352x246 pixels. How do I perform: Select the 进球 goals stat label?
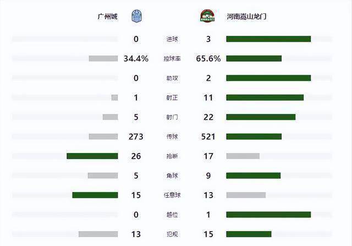(172, 39)
